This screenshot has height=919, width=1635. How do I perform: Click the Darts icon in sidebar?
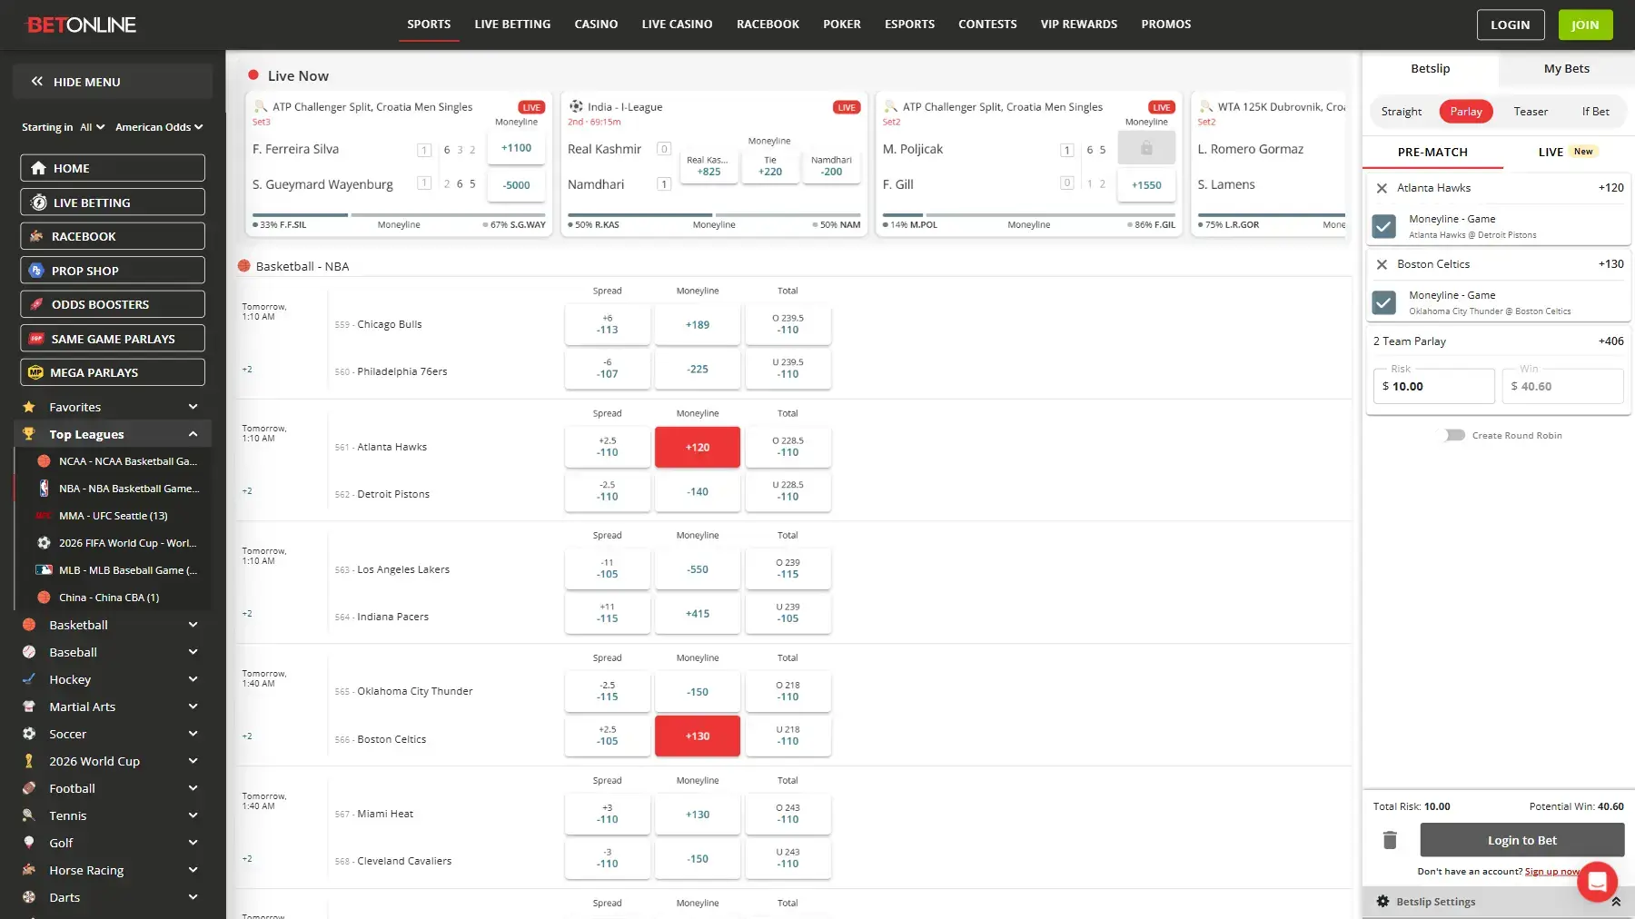click(x=29, y=897)
